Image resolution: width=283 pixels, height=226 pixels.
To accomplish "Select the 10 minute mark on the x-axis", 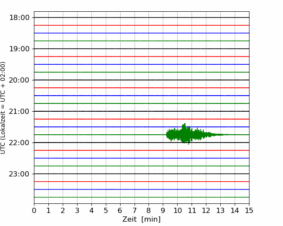I will (177, 211).
